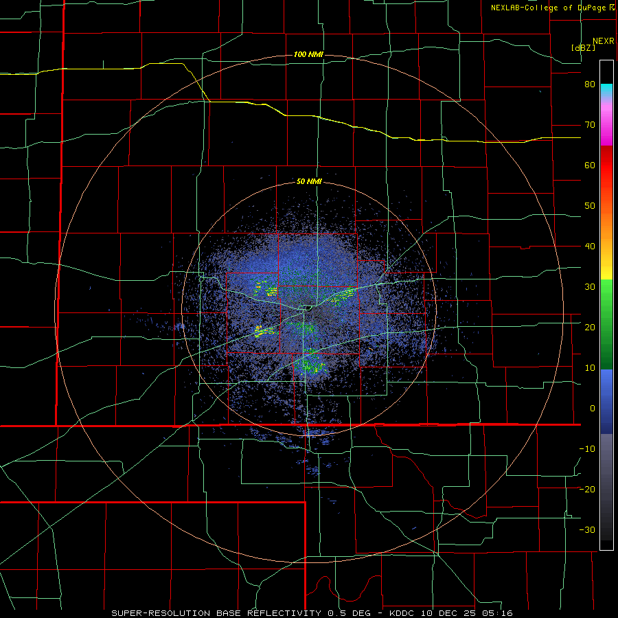The height and width of the screenshot is (618, 618).
Task: Click the NEXR label above the color scale
Action: (x=604, y=41)
